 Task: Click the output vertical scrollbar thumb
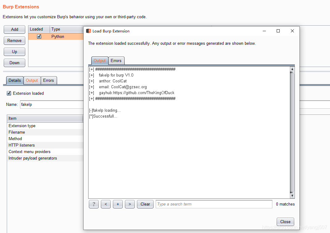click(292, 132)
